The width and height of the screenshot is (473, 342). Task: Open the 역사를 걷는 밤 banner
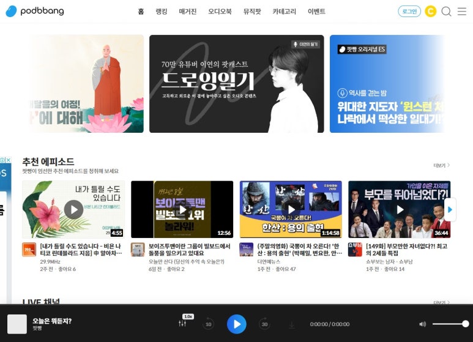[x=387, y=84]
